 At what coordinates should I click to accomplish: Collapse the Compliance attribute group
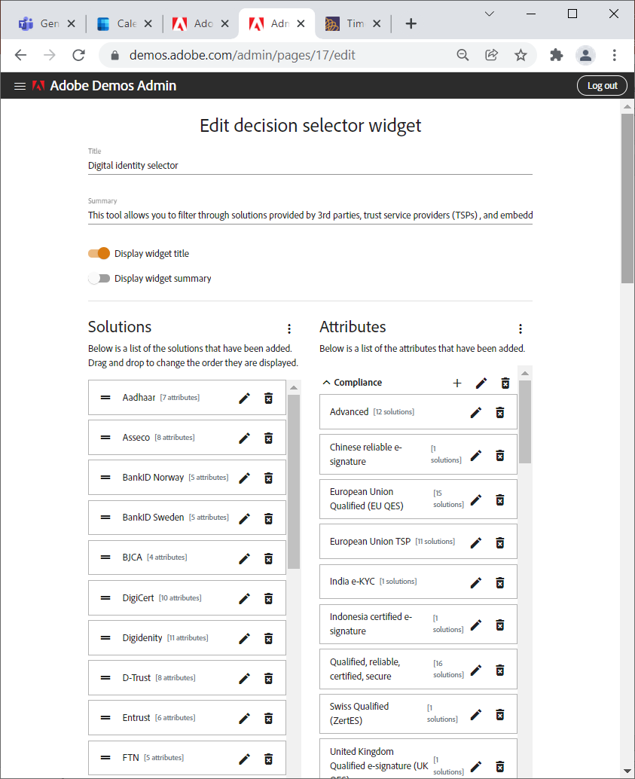pos(326,382)
